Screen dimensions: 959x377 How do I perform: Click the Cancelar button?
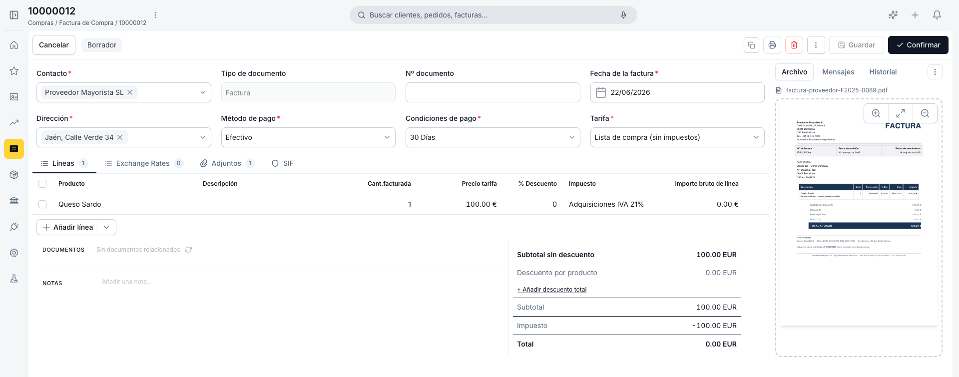click(x=54, y=45)
